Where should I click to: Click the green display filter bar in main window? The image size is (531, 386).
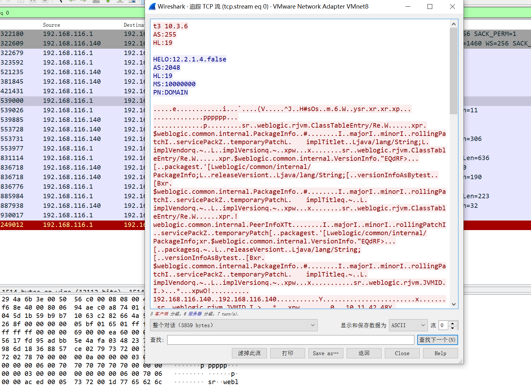[x=72, y=13]
